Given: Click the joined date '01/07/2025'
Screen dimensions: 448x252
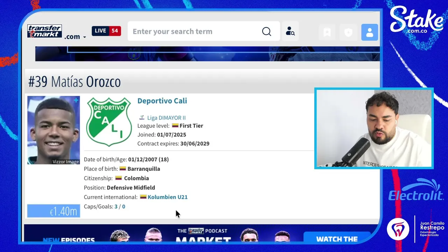Looking at the screenshot, I should 171,135.
